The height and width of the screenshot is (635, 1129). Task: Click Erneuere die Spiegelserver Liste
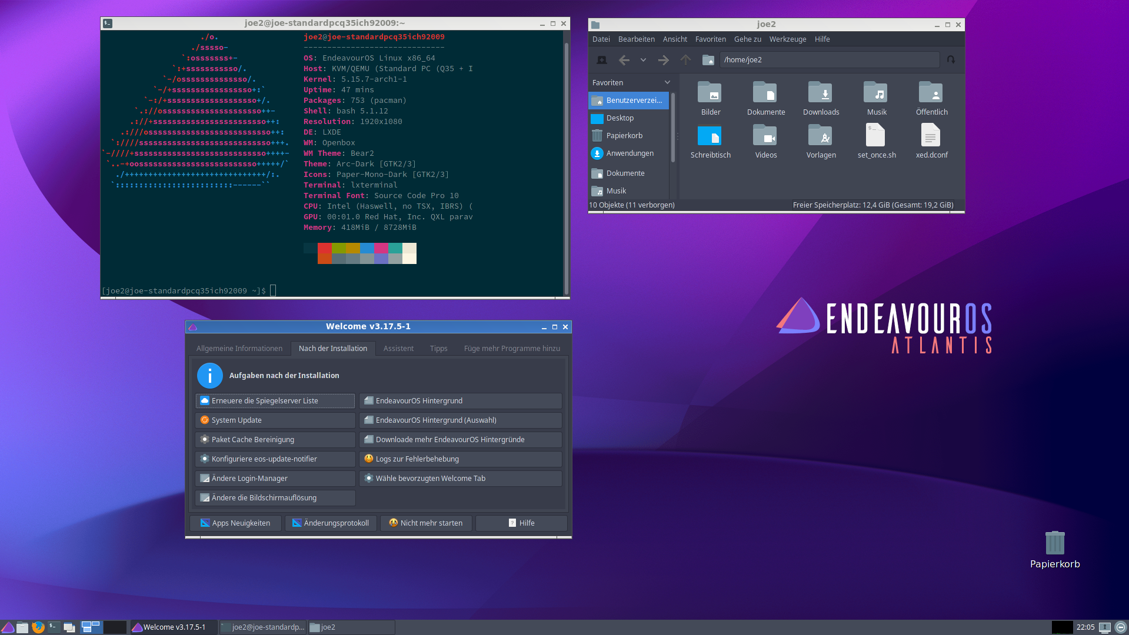tap(275, 401)
